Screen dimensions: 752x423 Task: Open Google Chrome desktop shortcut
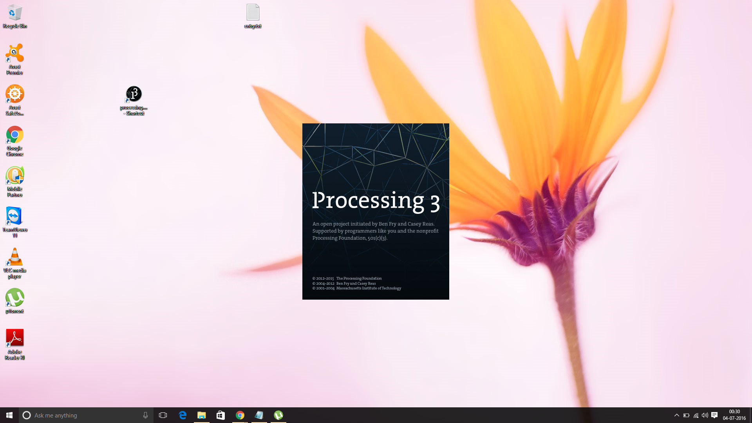[14, 135]
